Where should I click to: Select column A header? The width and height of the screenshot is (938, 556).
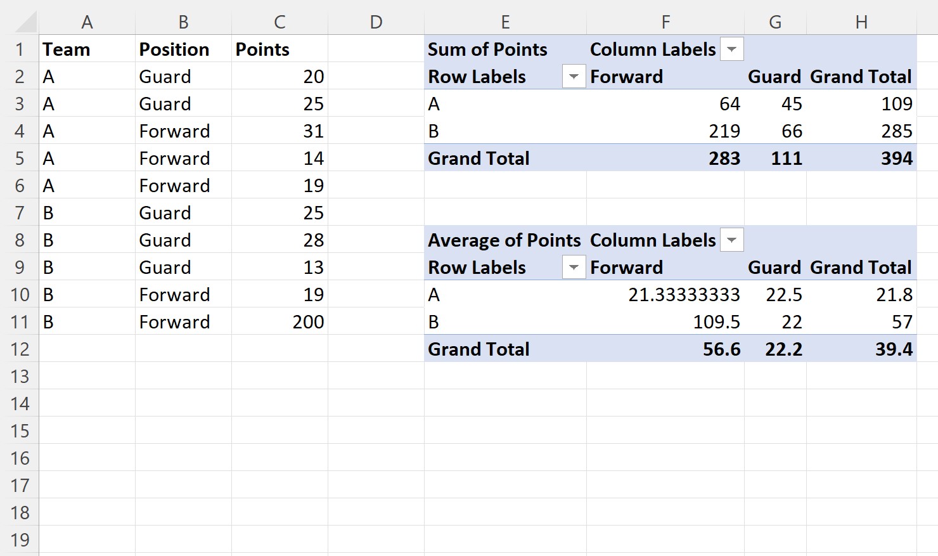(87, 22)
